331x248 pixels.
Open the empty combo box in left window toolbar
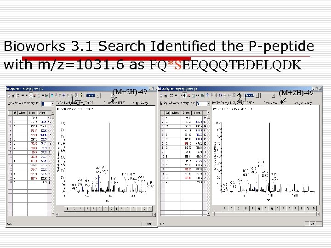pyautogui.click(x=107, y=96)
